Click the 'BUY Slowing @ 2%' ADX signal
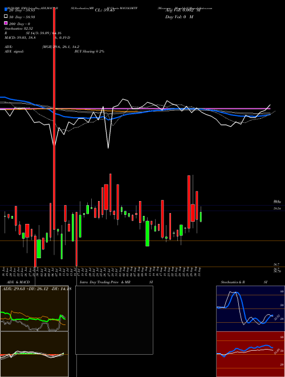The image size is (285, 377). (x=89, y=51)
